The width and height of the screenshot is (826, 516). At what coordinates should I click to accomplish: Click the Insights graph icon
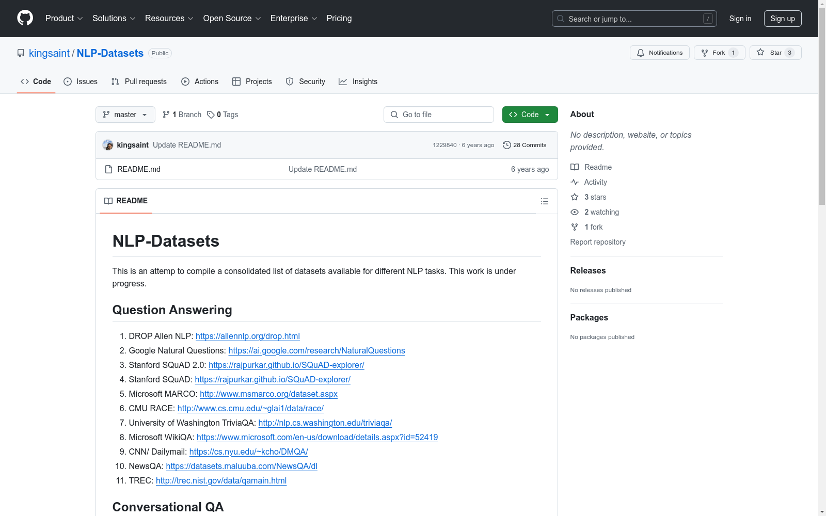[343, 82]
